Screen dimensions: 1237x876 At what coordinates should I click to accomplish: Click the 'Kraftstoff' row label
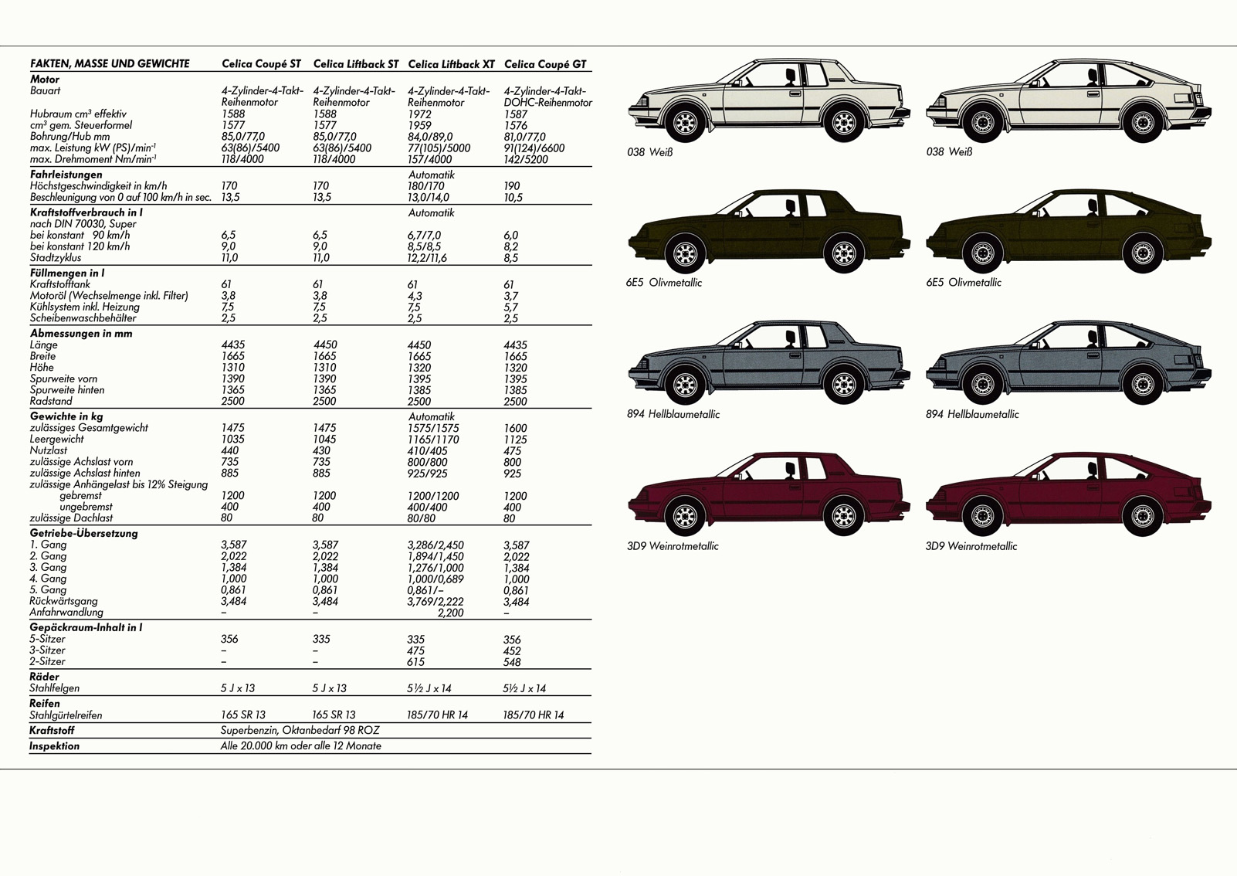(x=53, y=730)
